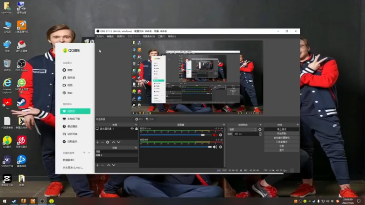Create new playlist with plus in QQ Music
Viewport: 365px width, 205px height.
(84, 153)
